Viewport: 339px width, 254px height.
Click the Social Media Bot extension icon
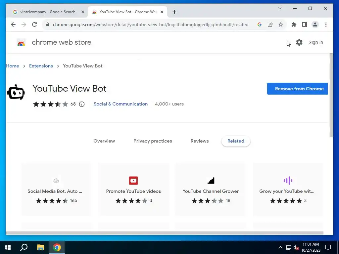coord(56,180)
